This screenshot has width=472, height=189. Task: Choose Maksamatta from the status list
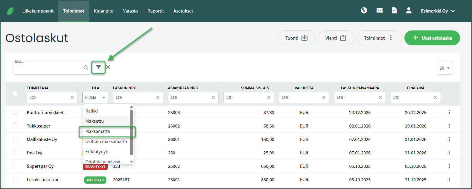[x=98, y=131]
